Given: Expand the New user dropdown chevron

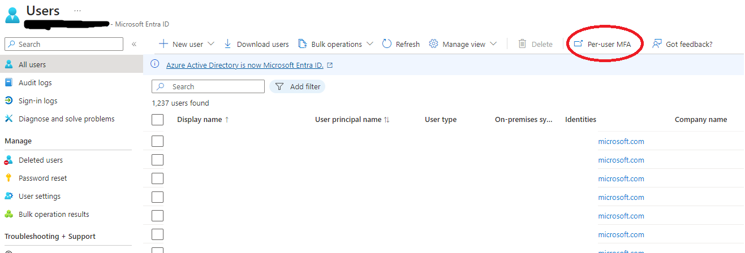Looking at the screenshot, I should 211,44.
